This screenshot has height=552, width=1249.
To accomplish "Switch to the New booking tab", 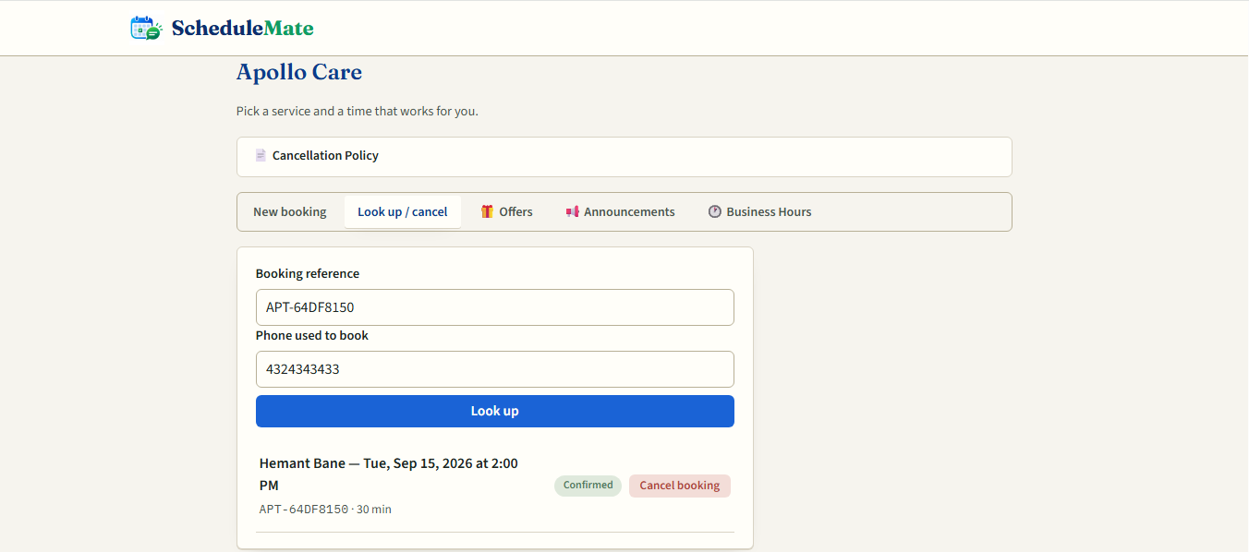I will 290,211.
